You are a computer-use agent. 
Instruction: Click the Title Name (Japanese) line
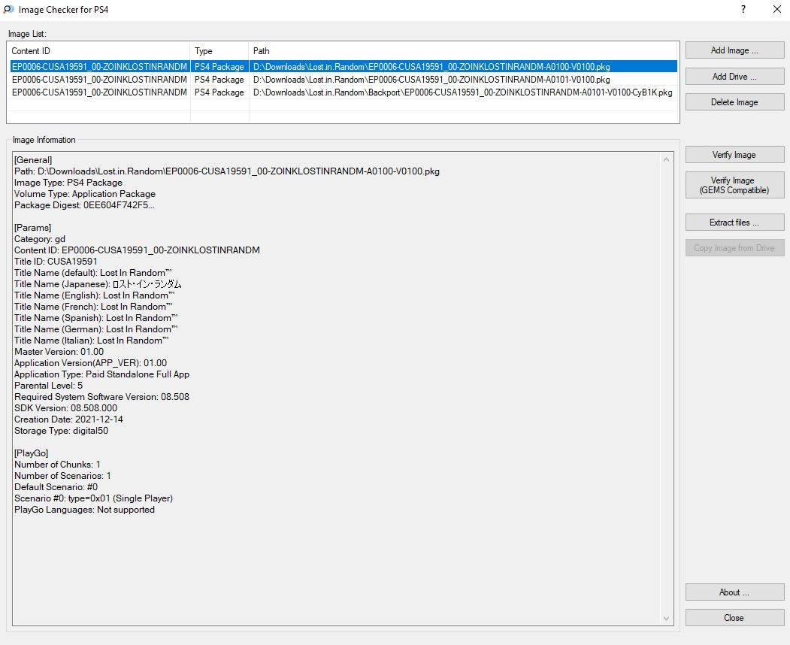(x=98, y=284)
